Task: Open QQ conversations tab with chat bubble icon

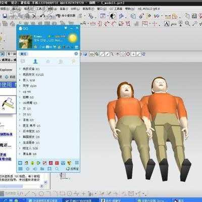Action: 23,62
